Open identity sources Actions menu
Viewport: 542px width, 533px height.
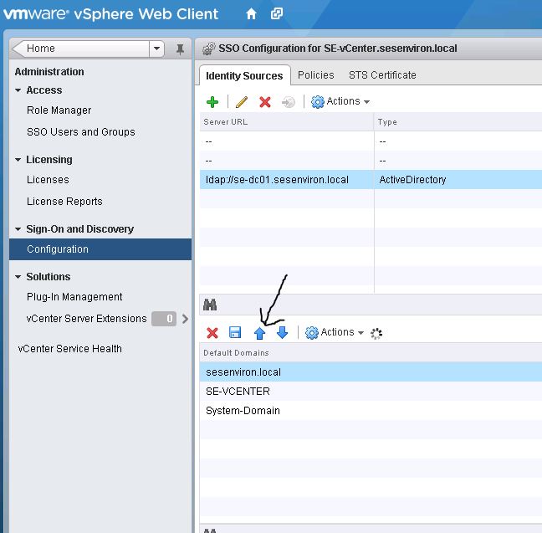pos(340,101)
